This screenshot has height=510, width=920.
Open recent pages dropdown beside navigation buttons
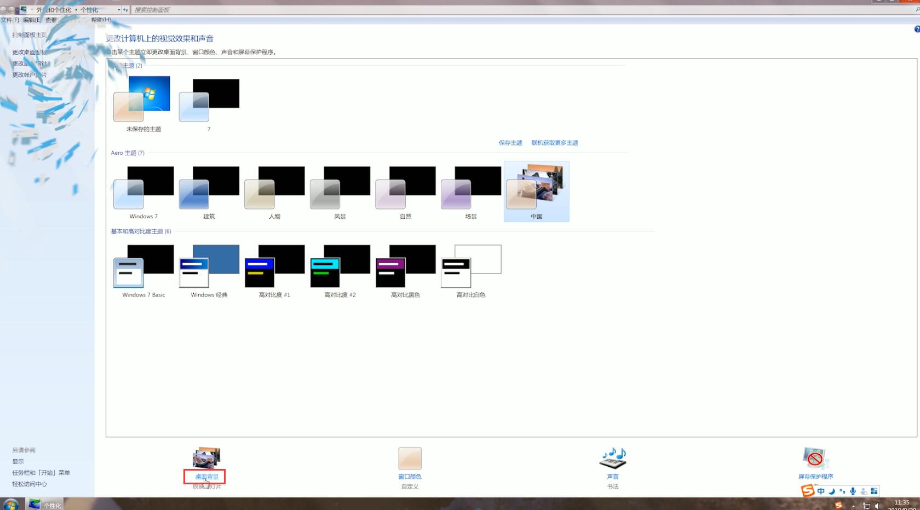pyautogui.click(x=18, y=10)
